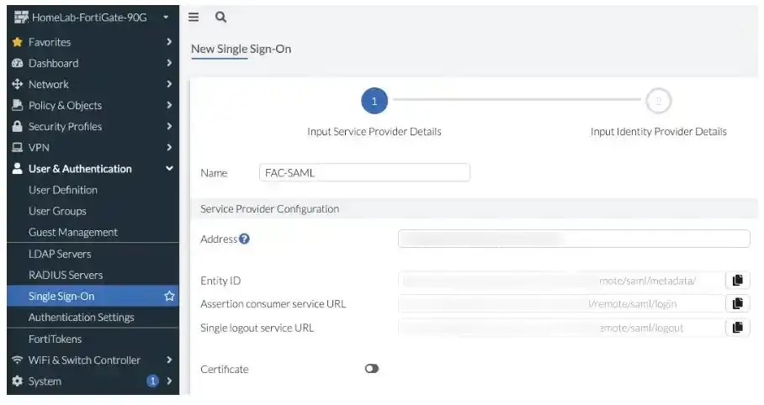
Task: Click the New Single Sign-On tab title
Action: pyautogui.click(x=241, y=49)
